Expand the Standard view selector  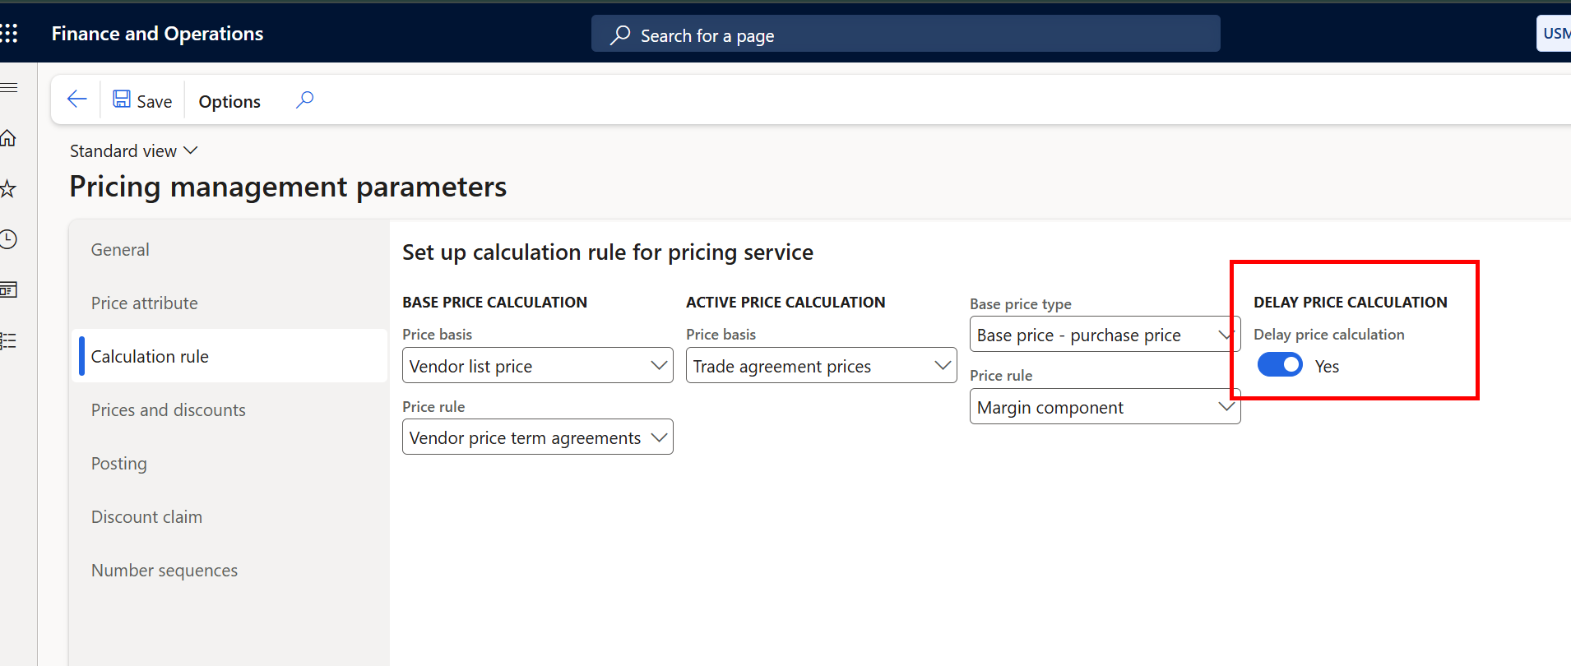[x=134, y=150]
